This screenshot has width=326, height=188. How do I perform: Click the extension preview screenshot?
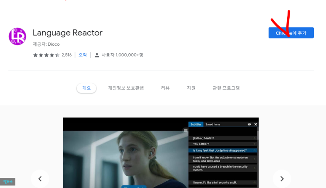click(161, 153)
